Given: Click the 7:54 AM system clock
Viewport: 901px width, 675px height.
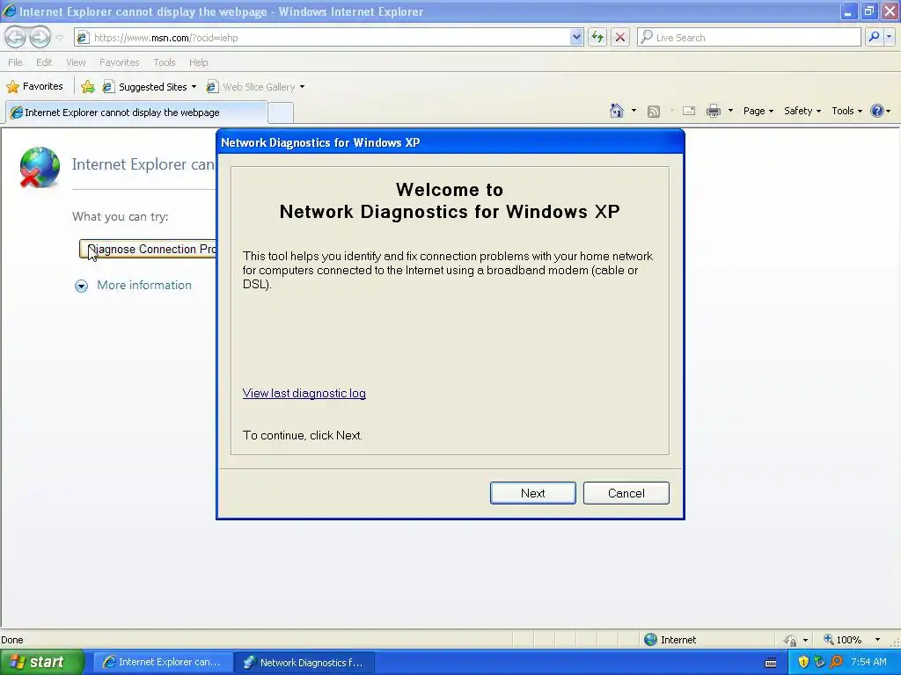Looking at the screenshot, I should [868, 662].
